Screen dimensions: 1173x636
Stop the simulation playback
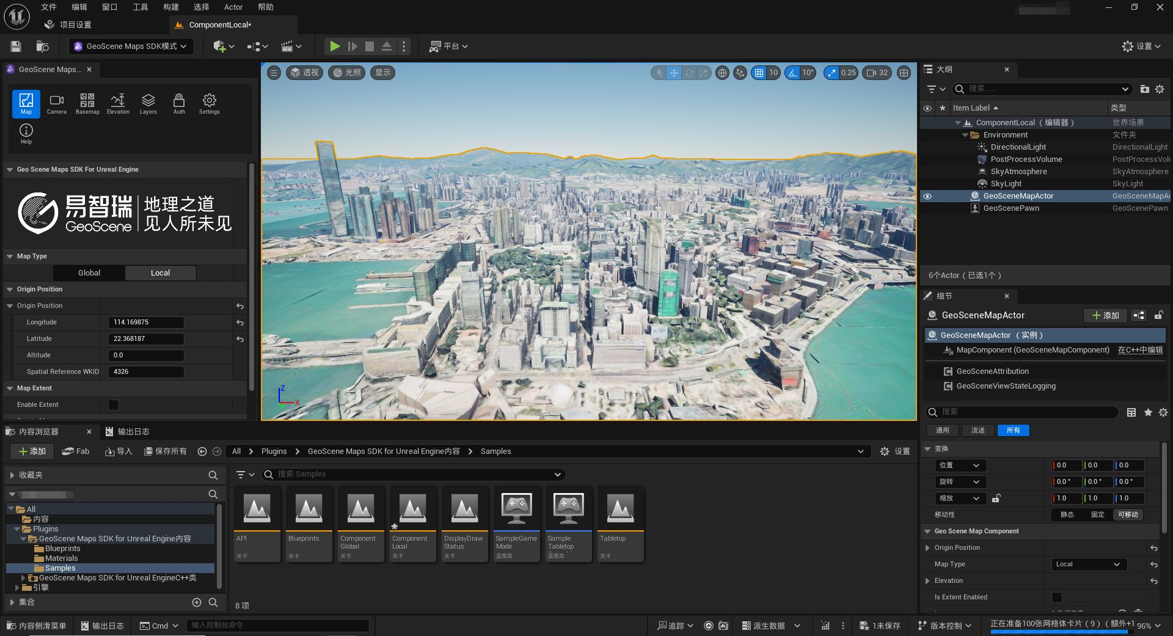pyautogui.click(x=369, y=46)
